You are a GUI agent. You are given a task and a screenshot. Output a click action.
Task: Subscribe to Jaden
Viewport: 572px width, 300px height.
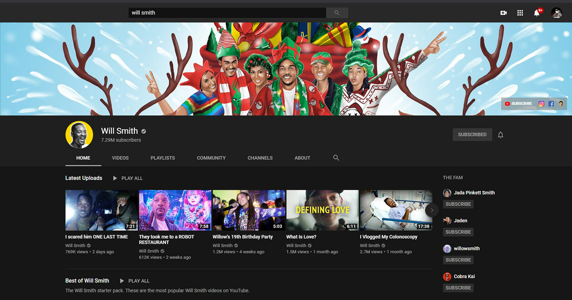tap(458, 232)
